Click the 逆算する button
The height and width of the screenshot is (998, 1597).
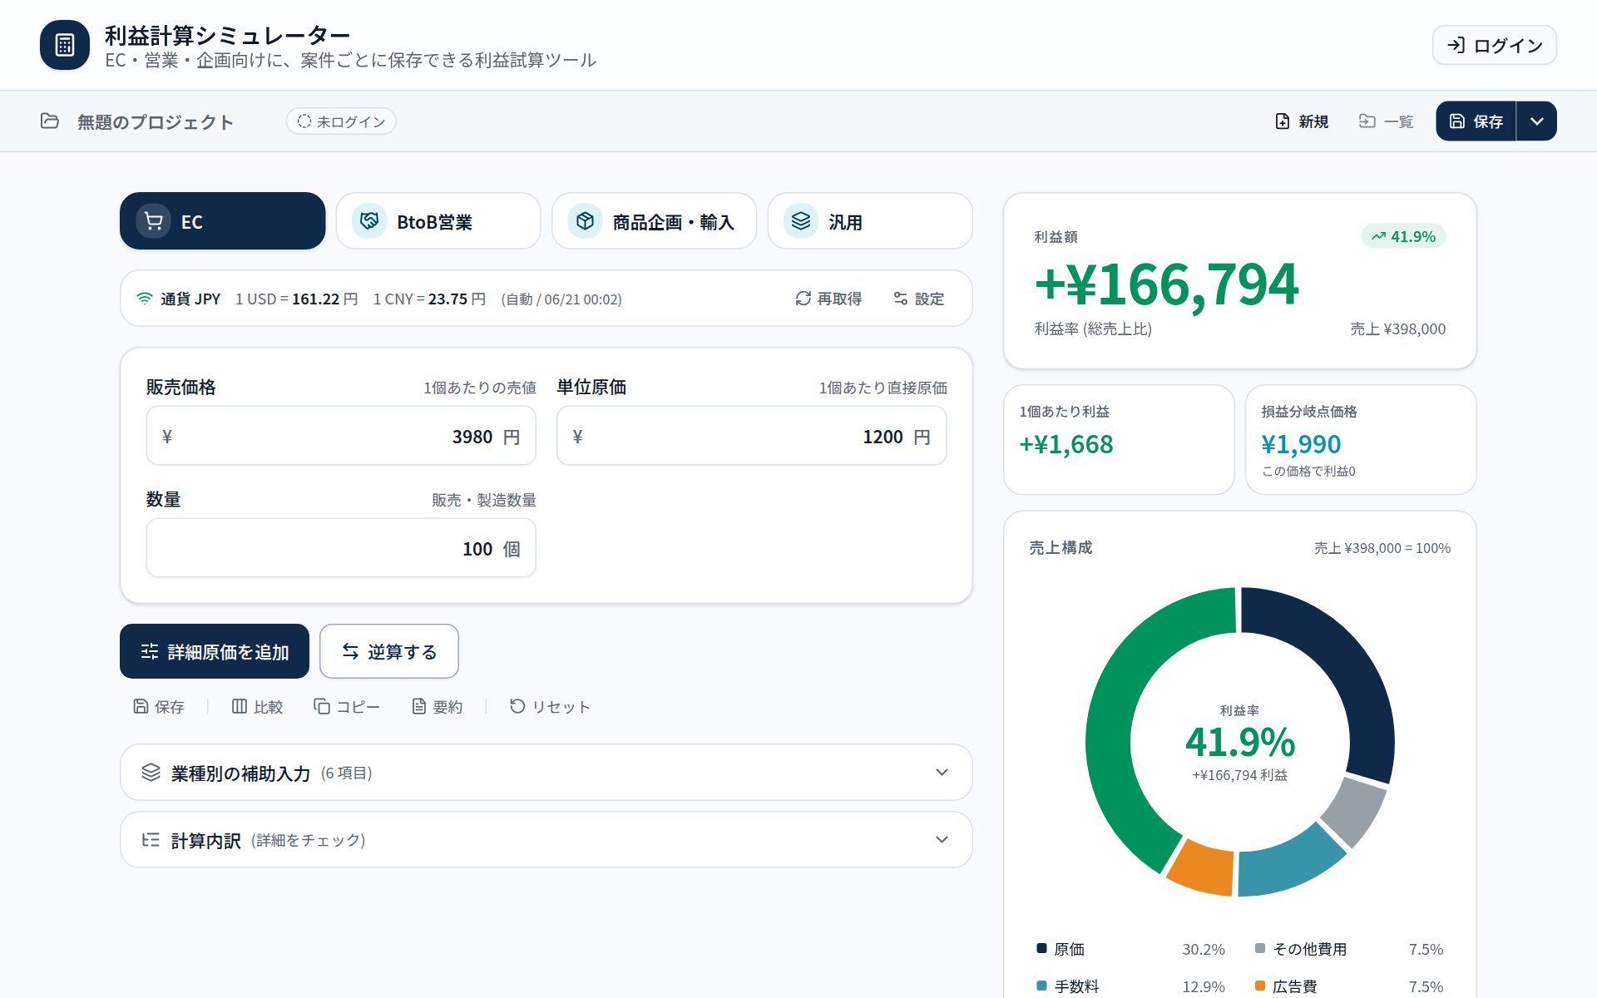(389, 651)
